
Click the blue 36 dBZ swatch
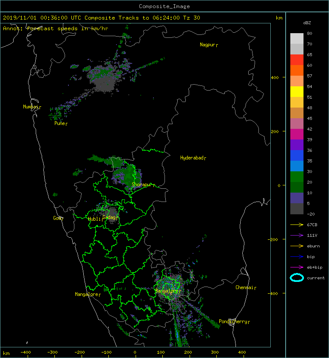click(x=297, y=155)
